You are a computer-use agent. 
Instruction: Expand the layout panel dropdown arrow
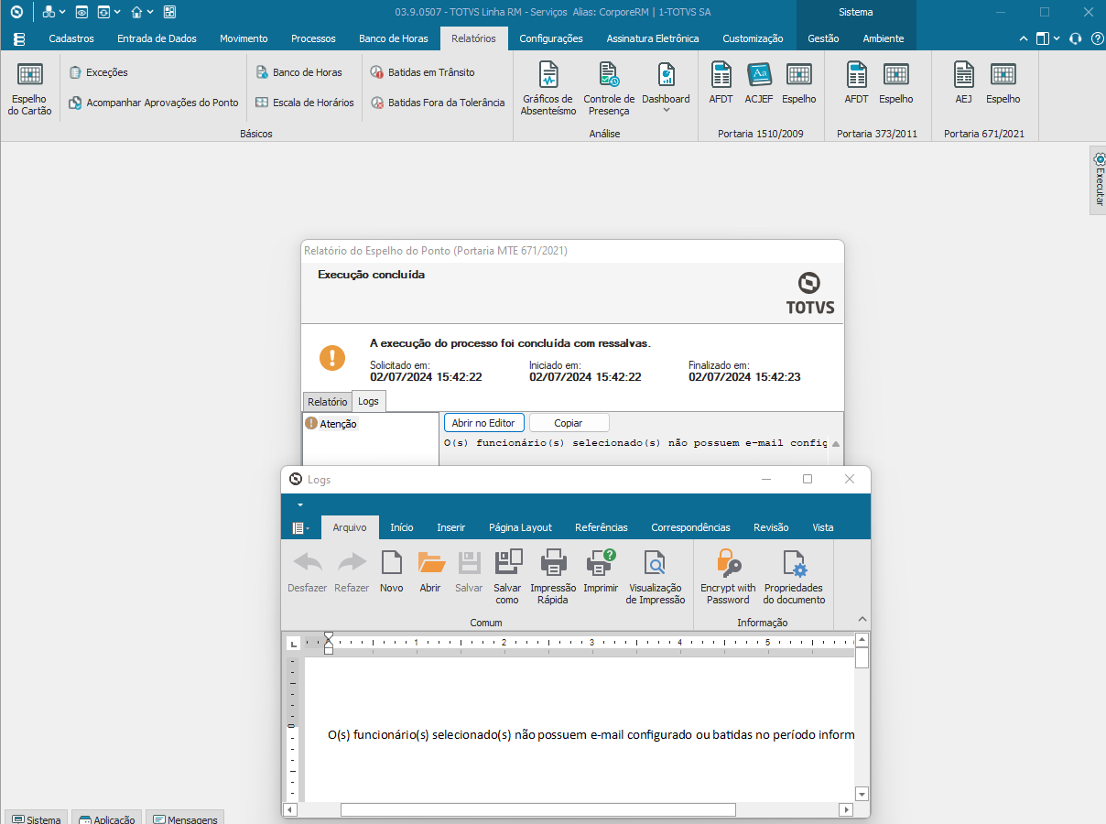point(1057,38)
